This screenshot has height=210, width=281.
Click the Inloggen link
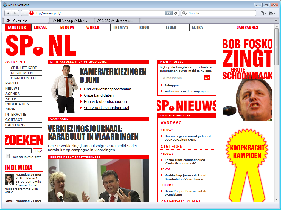[172, 85]
